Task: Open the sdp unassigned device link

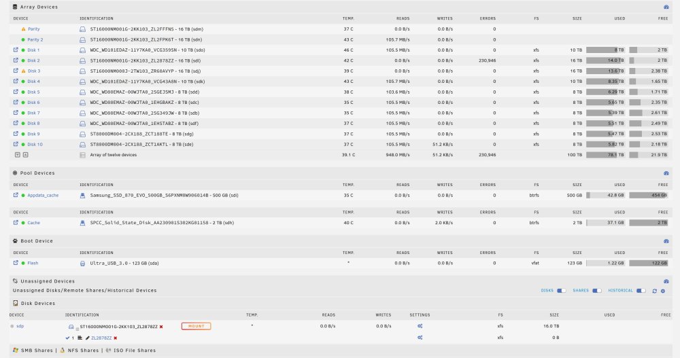Action: (x=20, y=326)
